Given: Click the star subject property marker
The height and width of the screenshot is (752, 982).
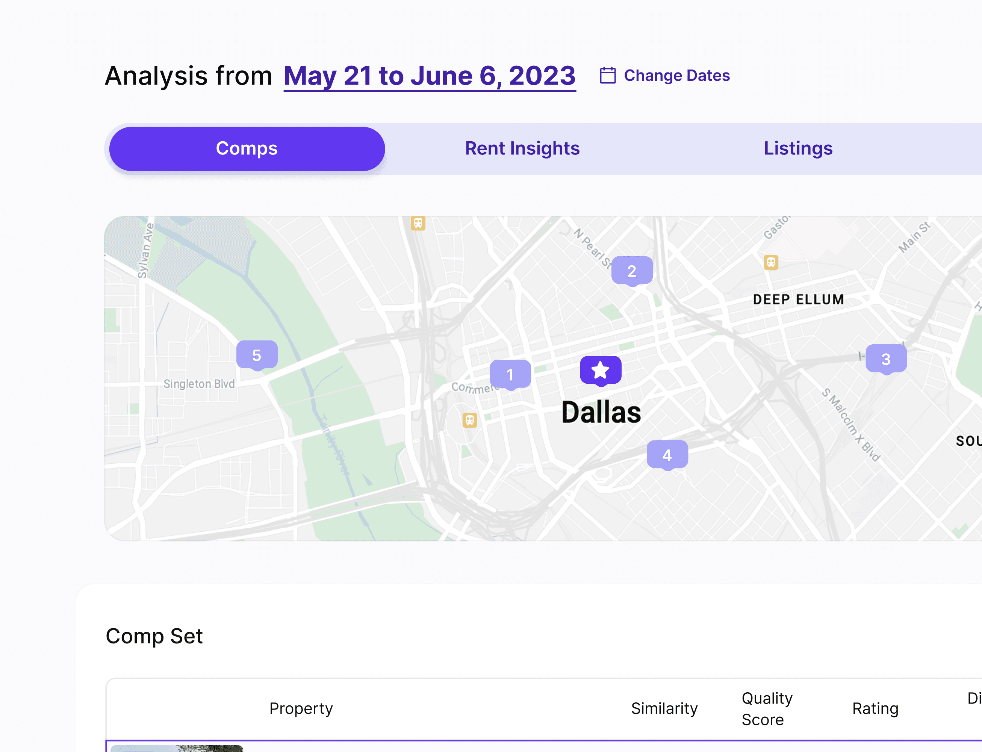Looking at the screenshot, I should [601, 371].
